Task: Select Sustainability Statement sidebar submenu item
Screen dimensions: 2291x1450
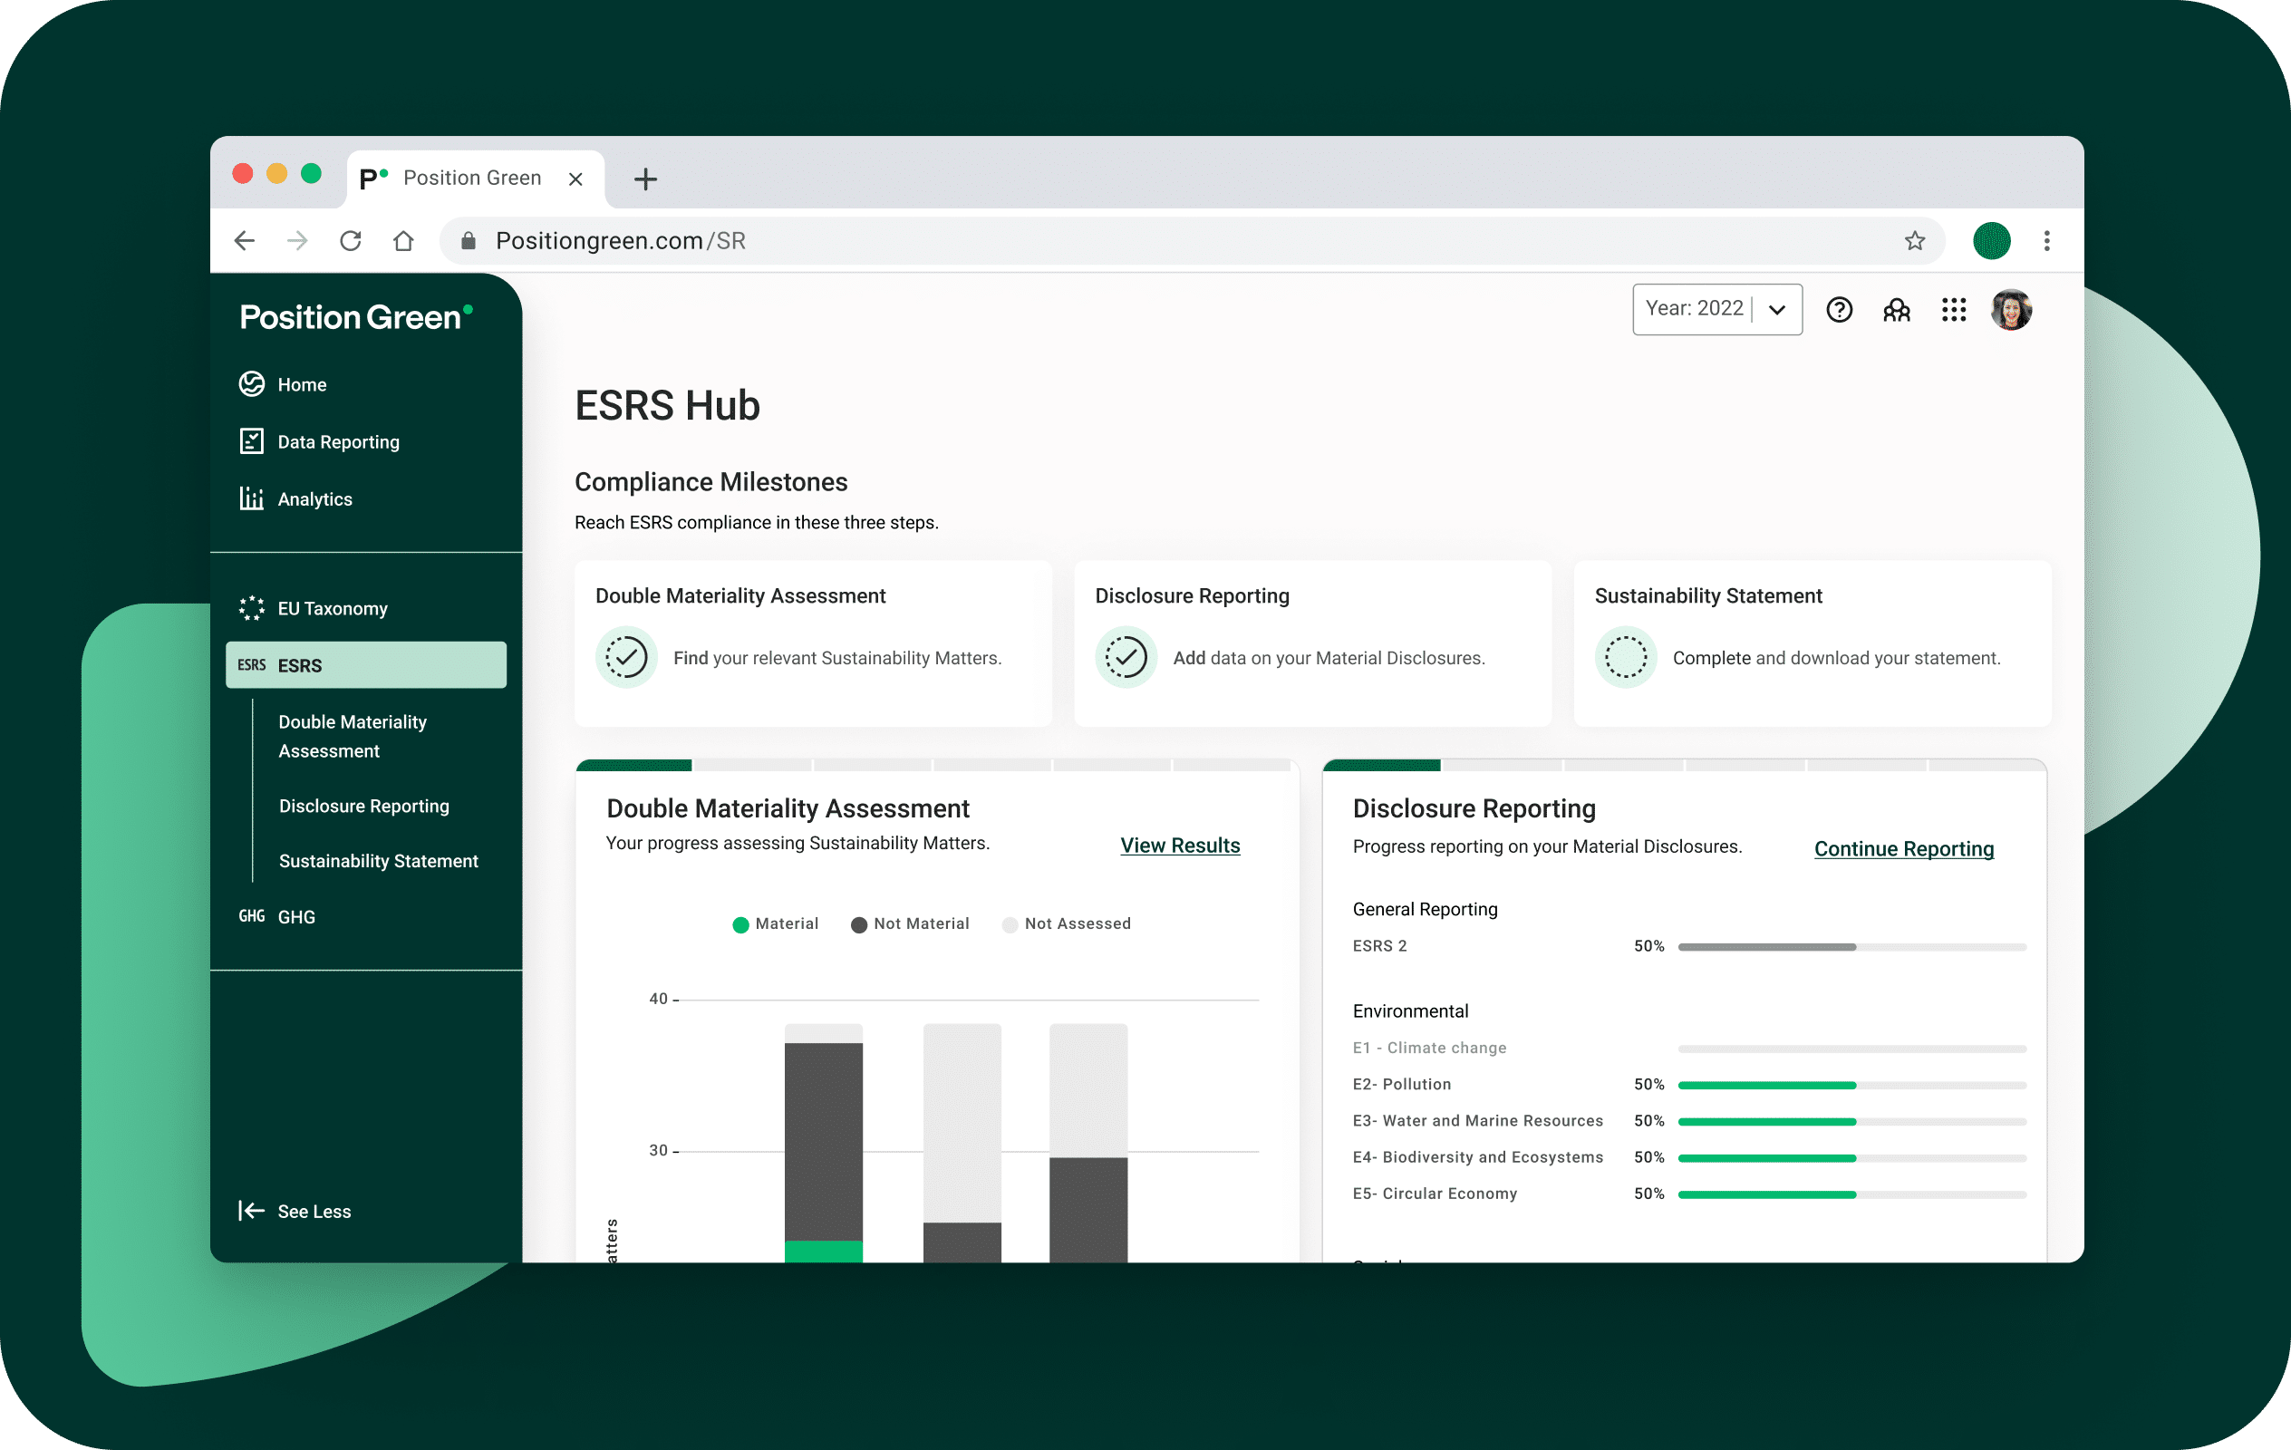Action: (x=378, y=861)
